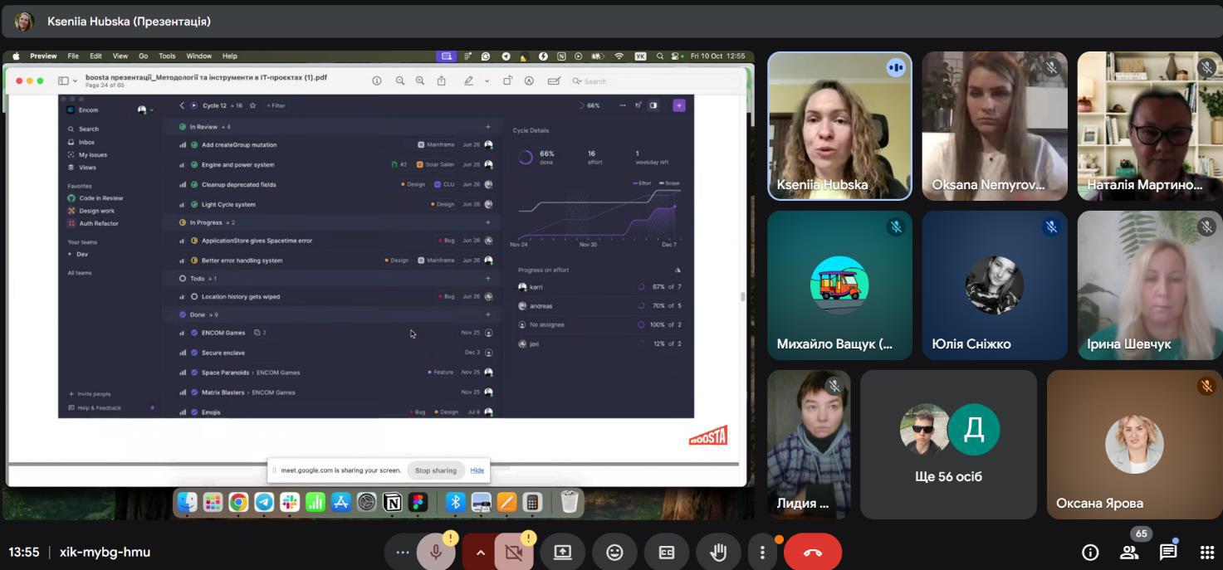
Task: Open the activities grid icon
Action: tap(1206, 553)
